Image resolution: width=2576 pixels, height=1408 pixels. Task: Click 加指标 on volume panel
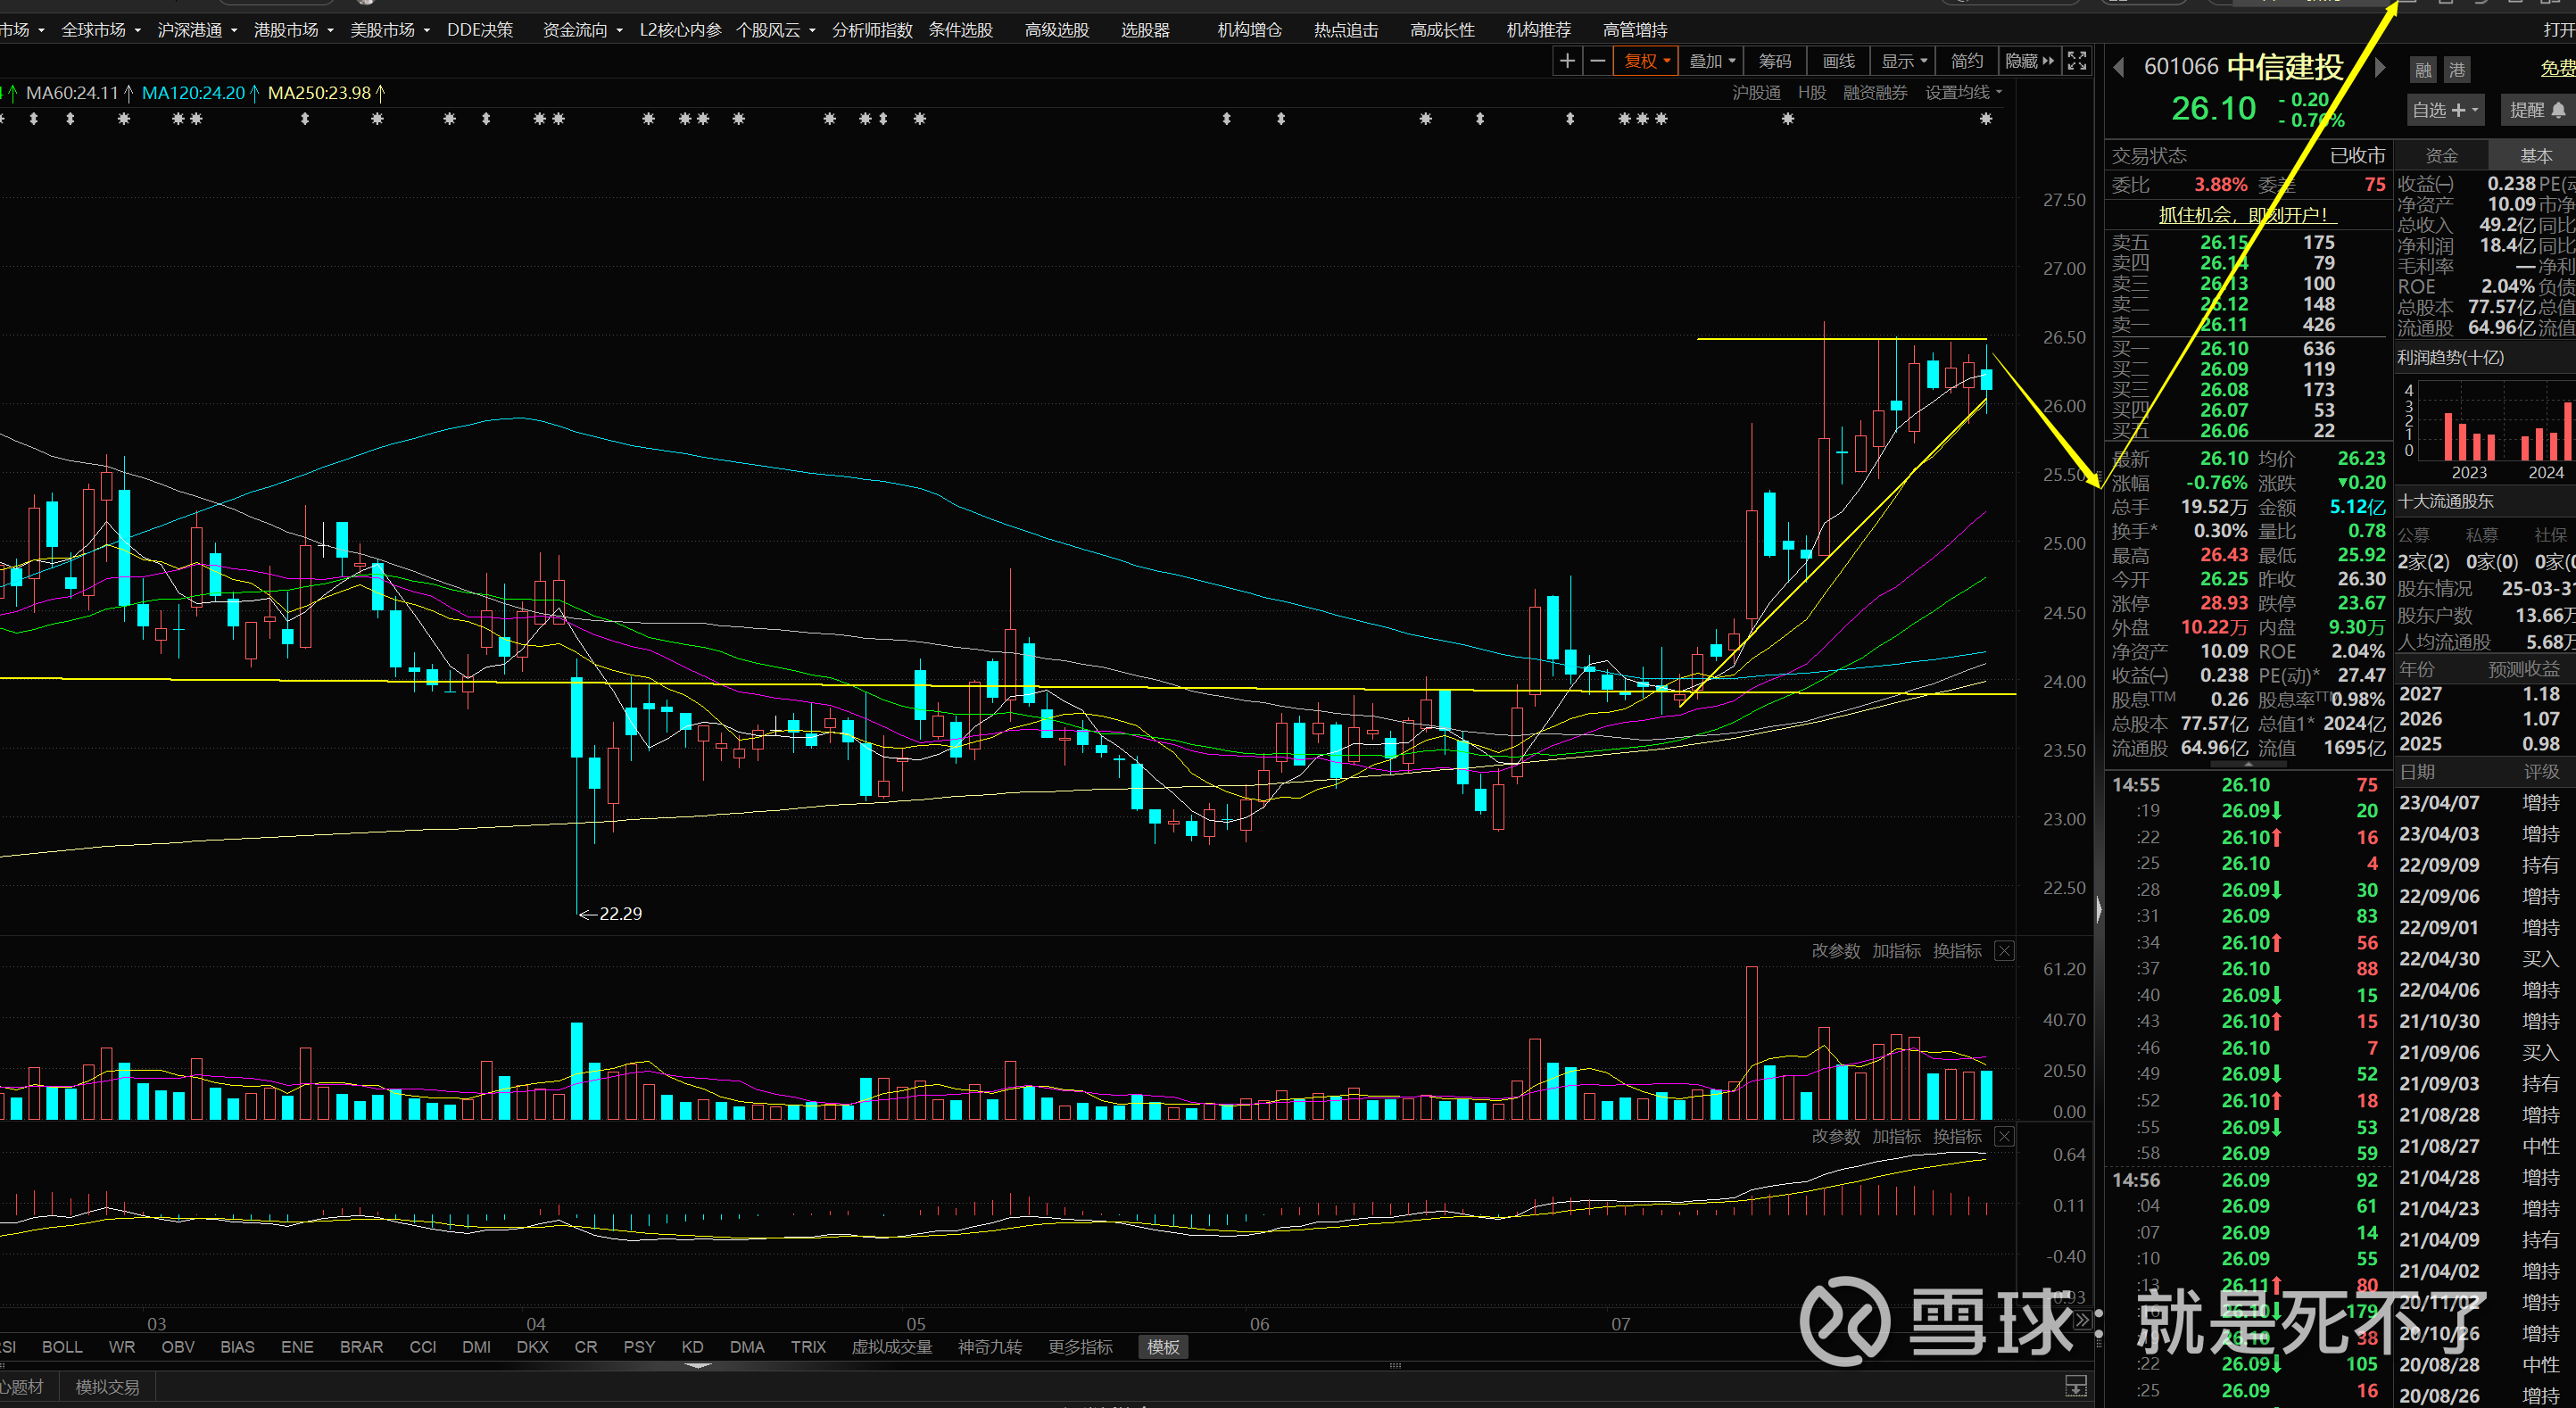[x=1896, y=951]
